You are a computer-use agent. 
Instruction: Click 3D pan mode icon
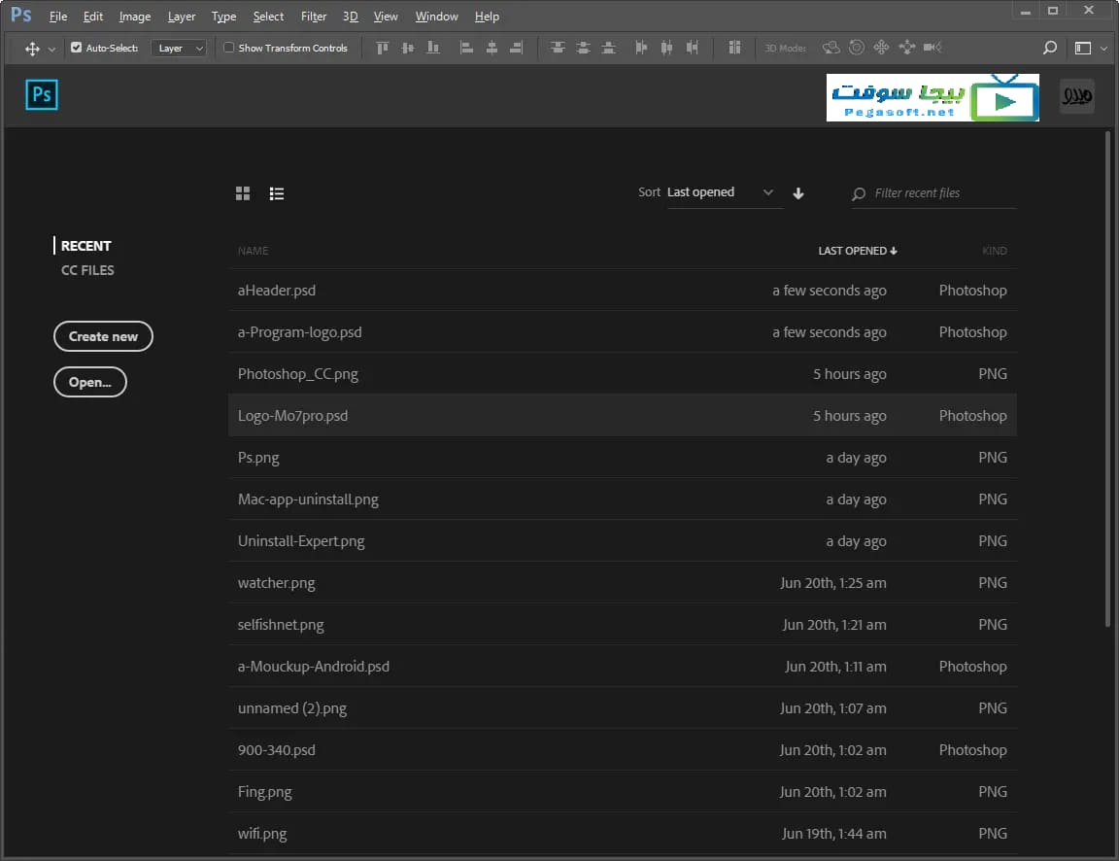[881, 48]
